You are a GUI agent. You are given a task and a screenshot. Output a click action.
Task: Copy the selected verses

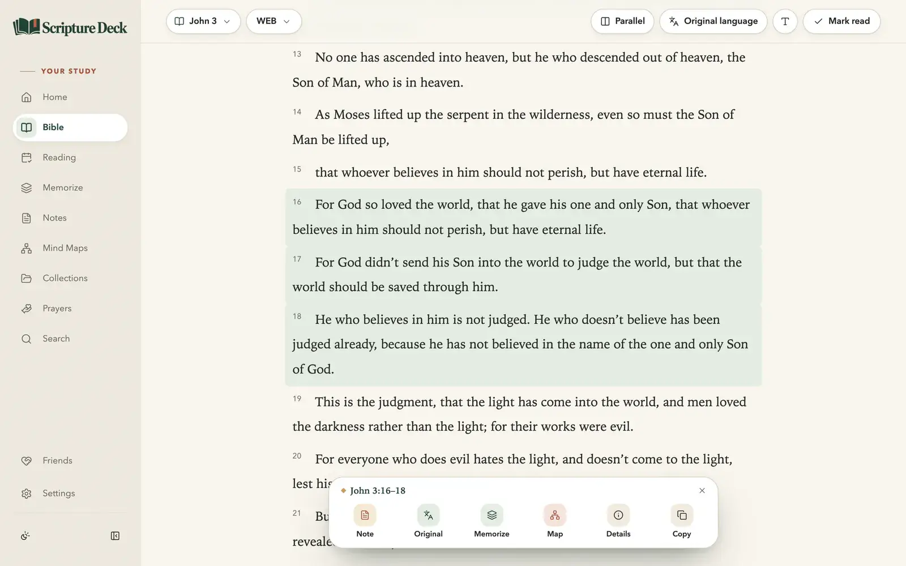(x=682, y=521)
